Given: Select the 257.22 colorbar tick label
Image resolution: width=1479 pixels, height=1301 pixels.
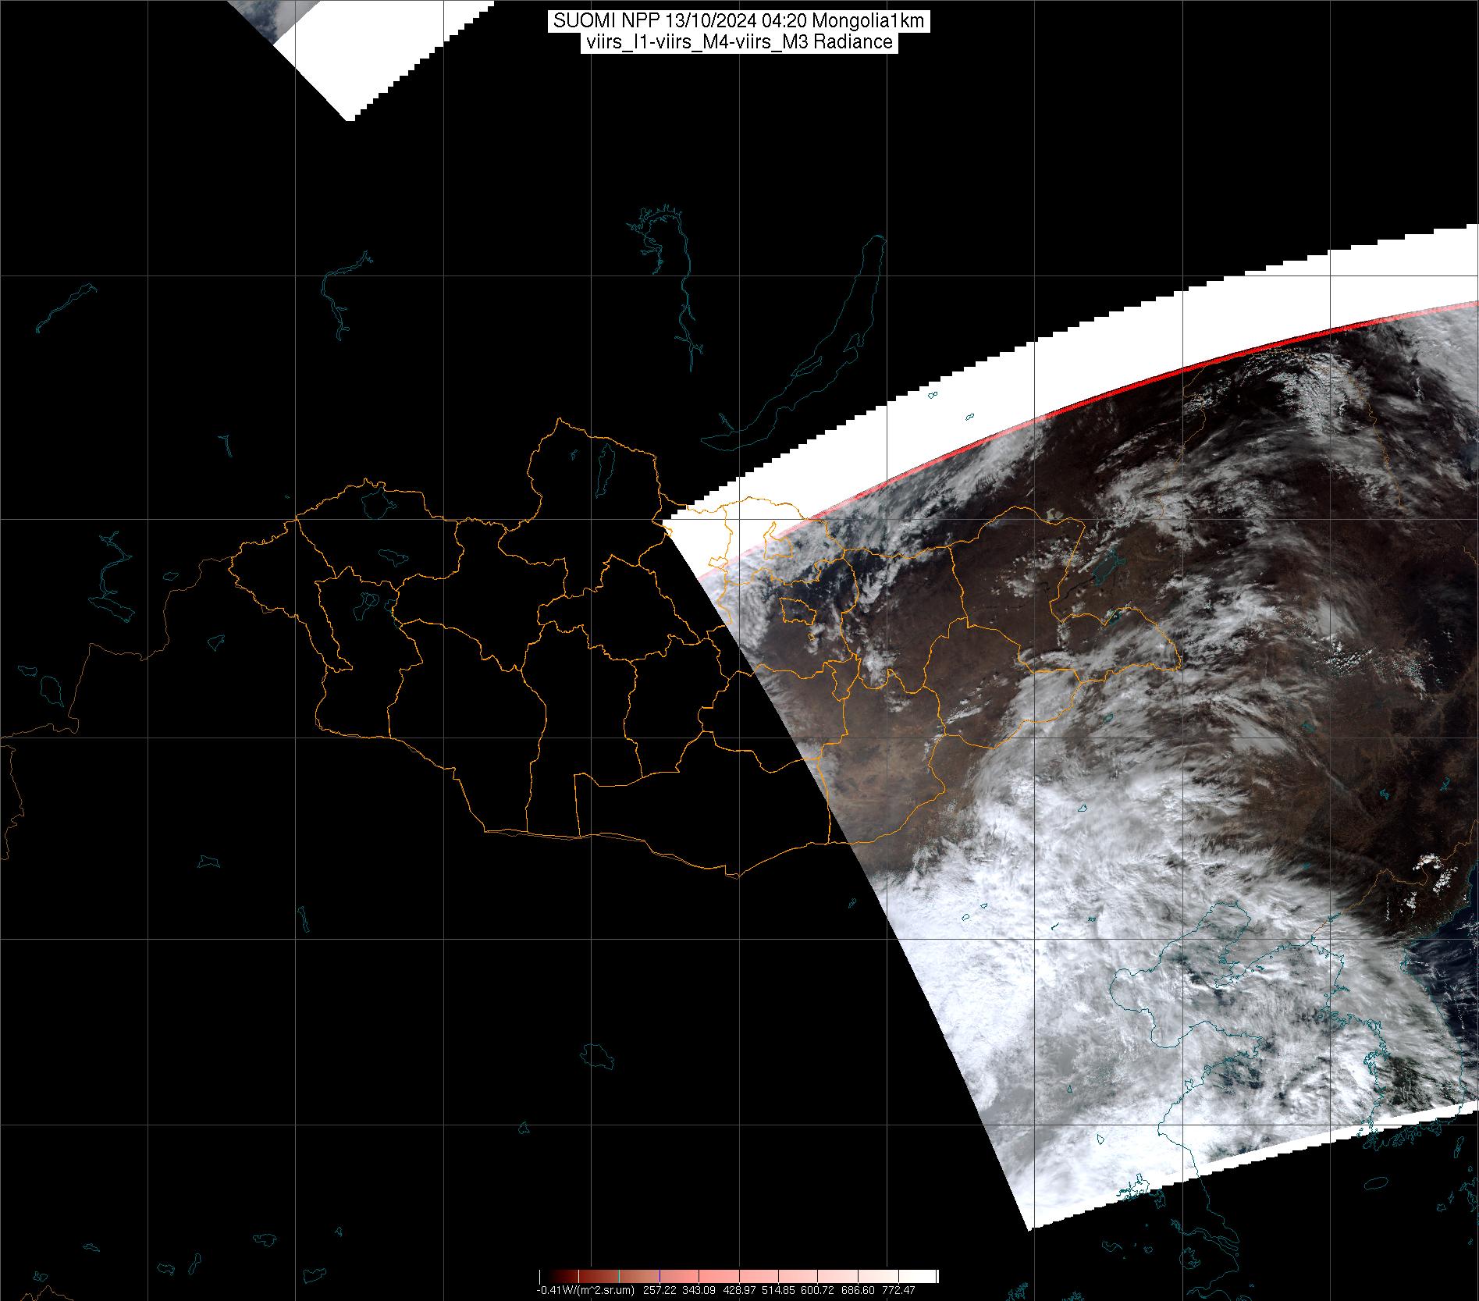Looking at the screenshot, I should 660,1290.
